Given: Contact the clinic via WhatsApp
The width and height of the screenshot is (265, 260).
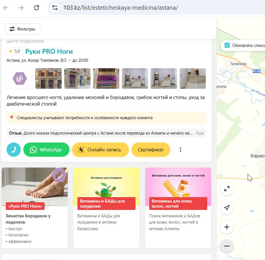Looking at the screenshot, I should [46, 150].
